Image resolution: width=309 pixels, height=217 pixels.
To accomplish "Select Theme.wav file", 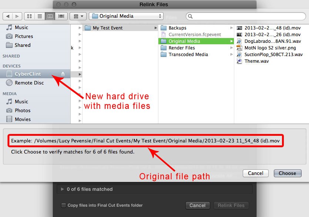I will (272, 61).
